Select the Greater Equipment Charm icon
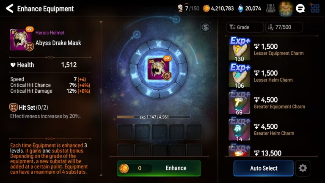 240,103
